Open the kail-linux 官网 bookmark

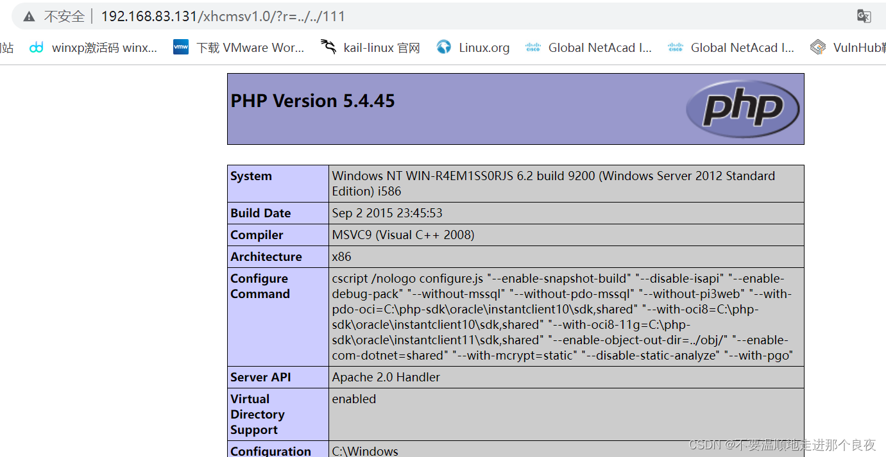[382, 47]
